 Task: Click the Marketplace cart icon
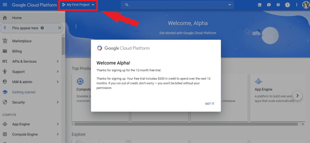(x=5, y=41)
